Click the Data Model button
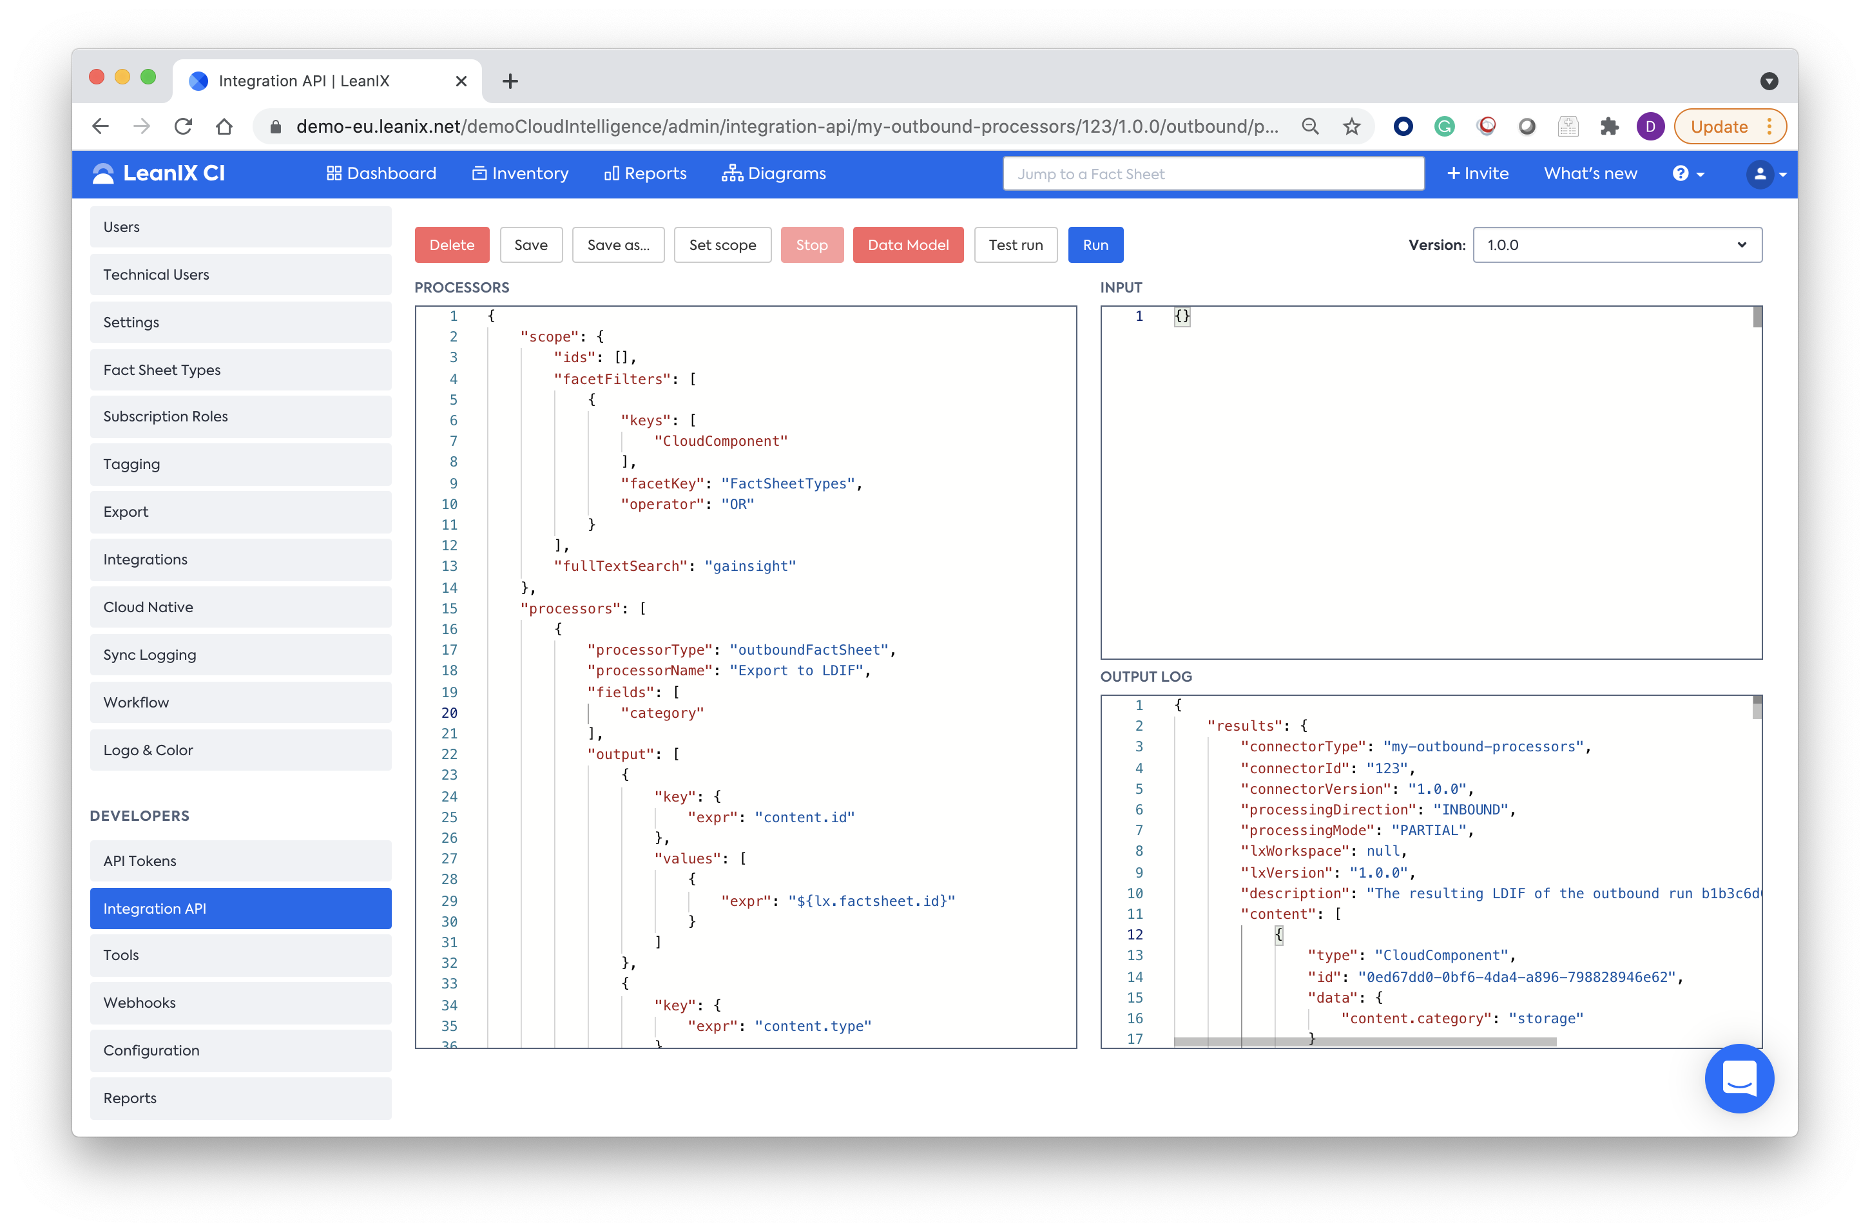 909,245
